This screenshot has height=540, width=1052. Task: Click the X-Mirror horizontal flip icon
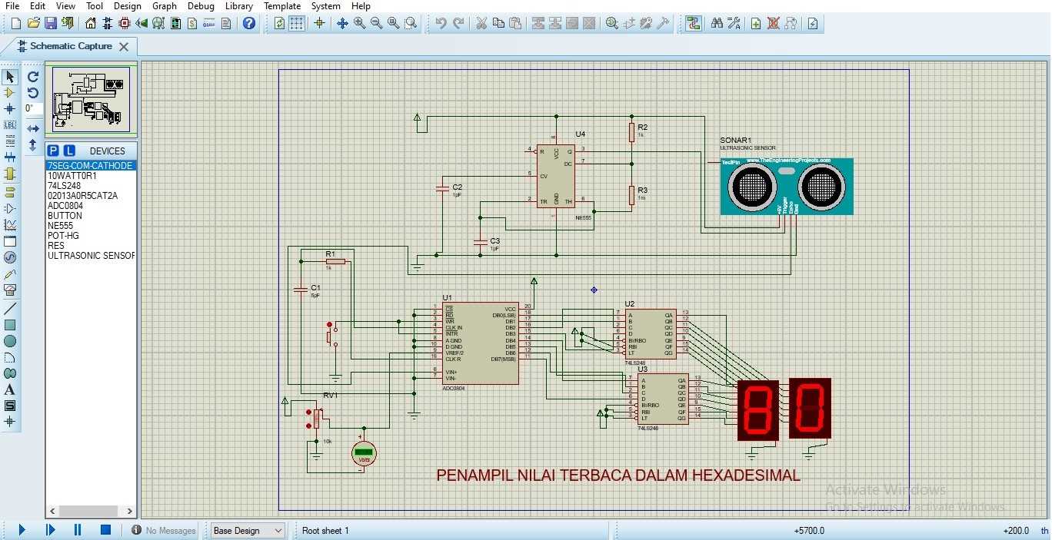[x=33, y=129]
